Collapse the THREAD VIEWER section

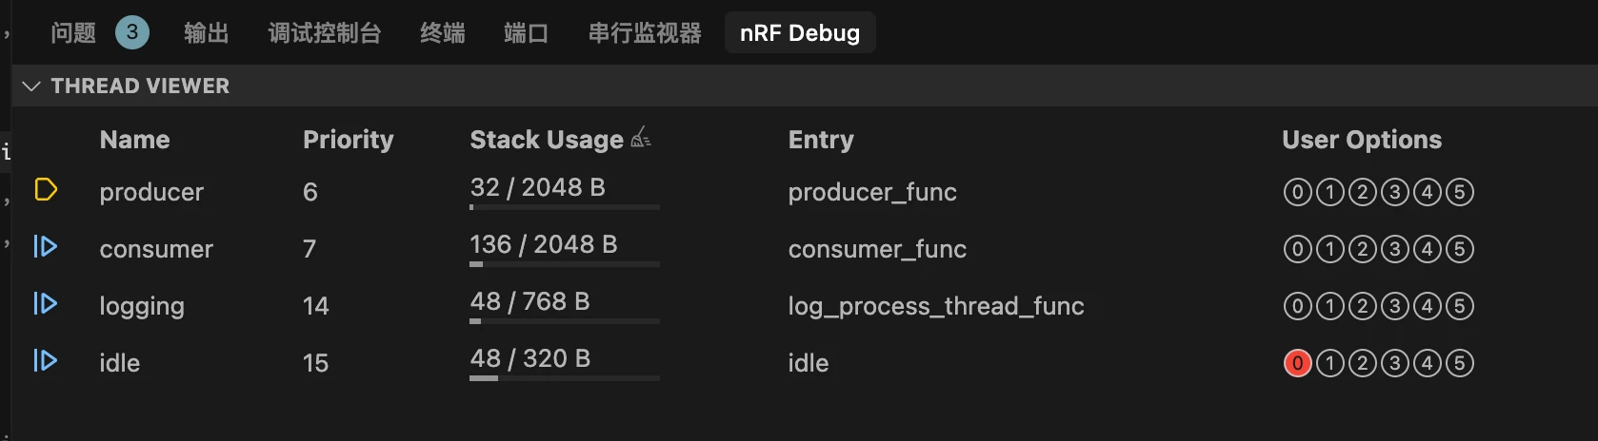pos(31,86)
